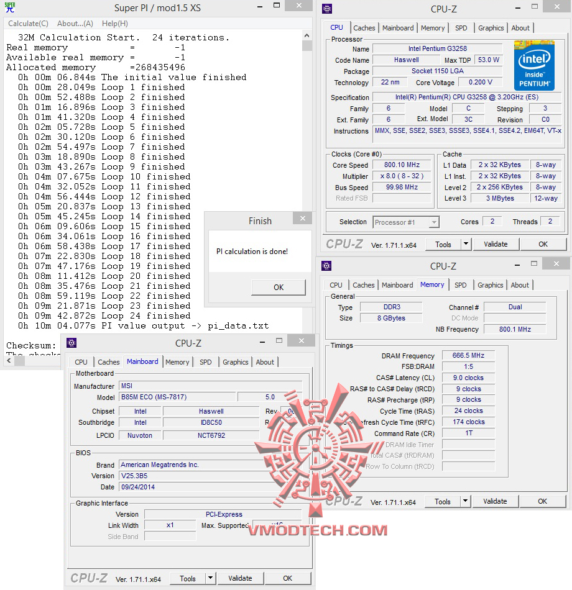Viewport: 572px width, 590px height.
Task: Maximize the Mainboard CPU-Z window
Action: (279, 340)
